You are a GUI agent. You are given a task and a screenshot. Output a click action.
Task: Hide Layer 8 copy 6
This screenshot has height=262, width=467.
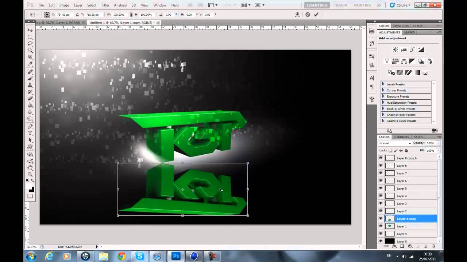381,158
